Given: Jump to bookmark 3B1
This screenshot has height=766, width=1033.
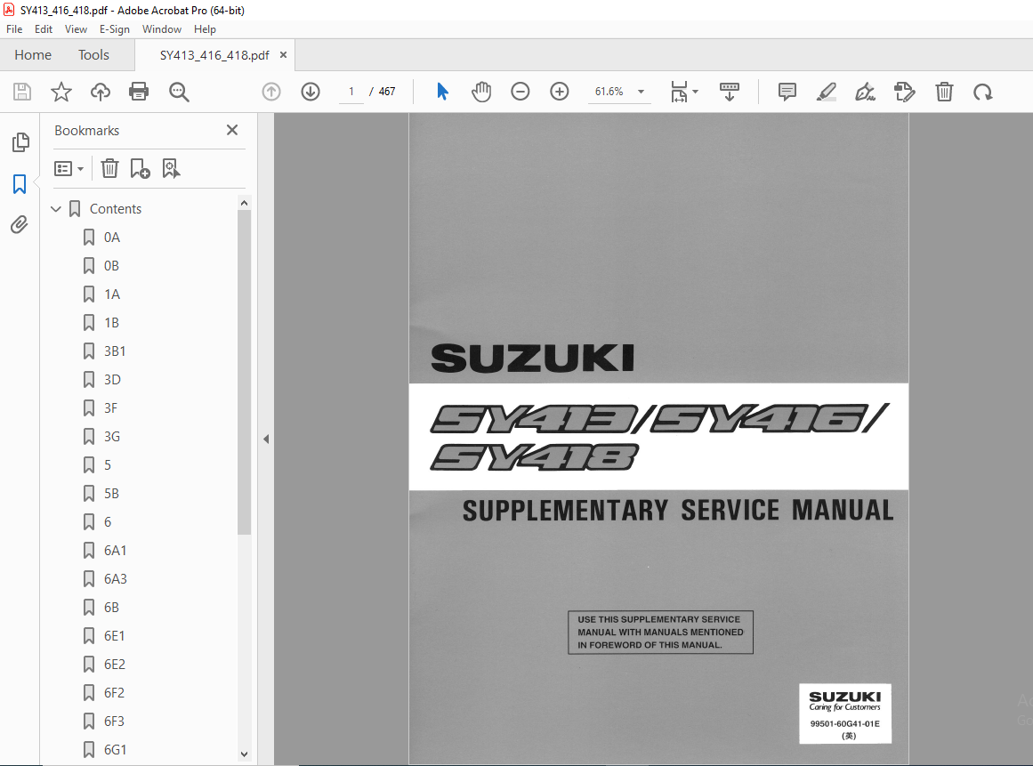Looking at the screenshot, I should [x=115, y=351].
